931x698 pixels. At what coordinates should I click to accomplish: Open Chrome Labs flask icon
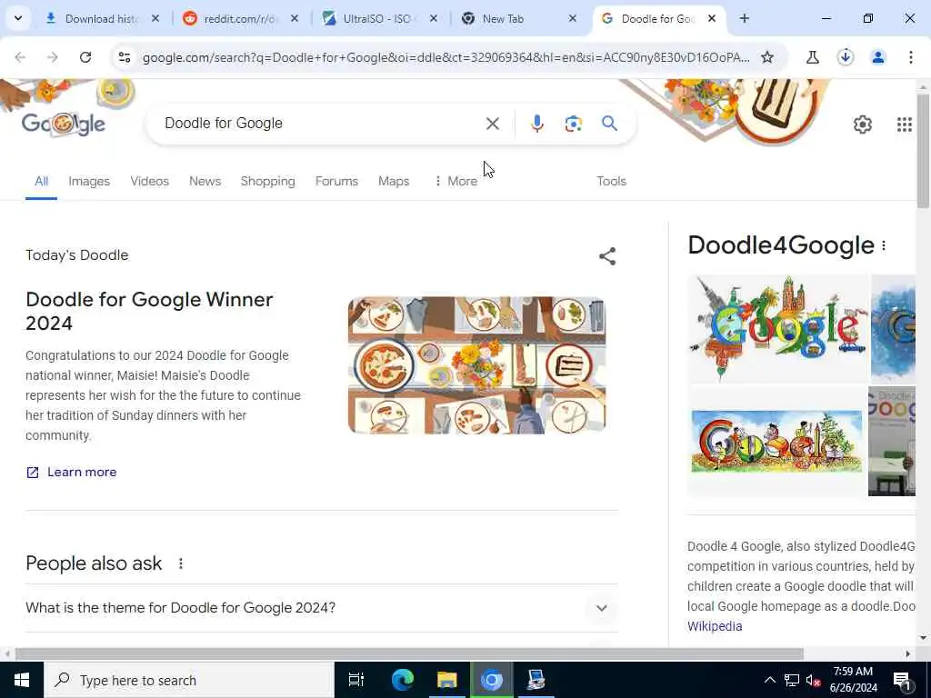pyautogui.click(x=812, y=57)
